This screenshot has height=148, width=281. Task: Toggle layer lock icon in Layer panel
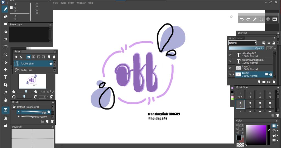tap(274, 43)
